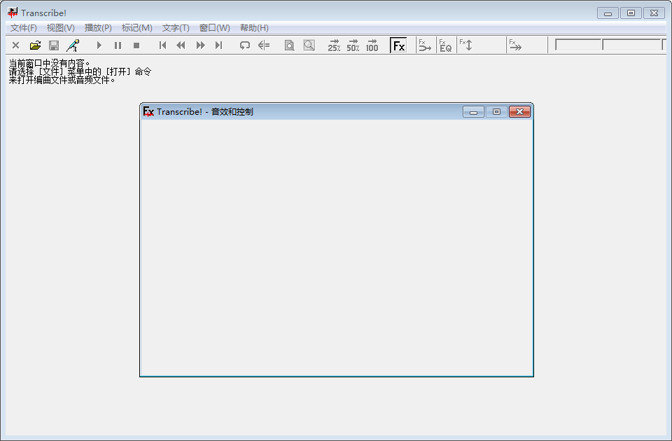This screenshot has height=441, width=672.
Task: Pause playback using the pause icon
Action: click(x=118, y=45)
